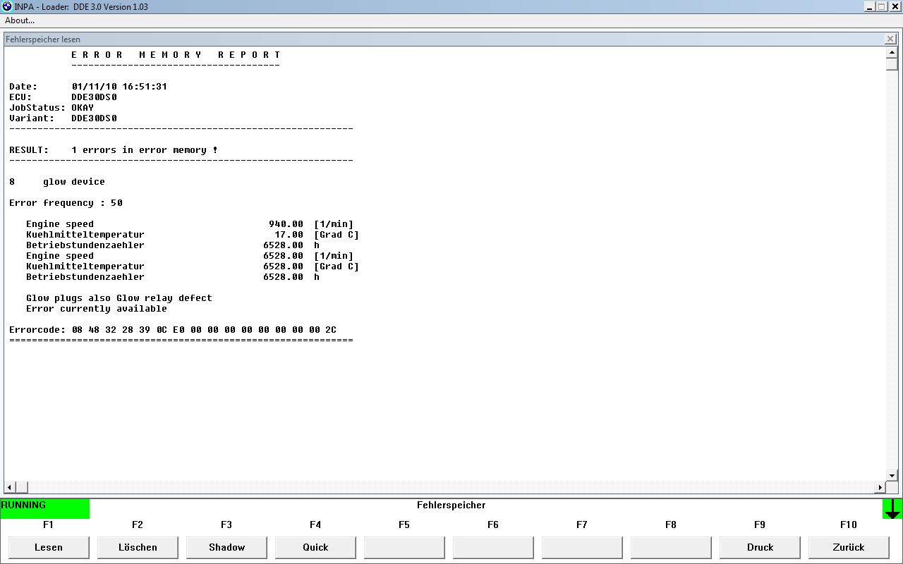This screenshot has width=903, height=564.
Task: Click the blank button under F8
Action: 671,547
